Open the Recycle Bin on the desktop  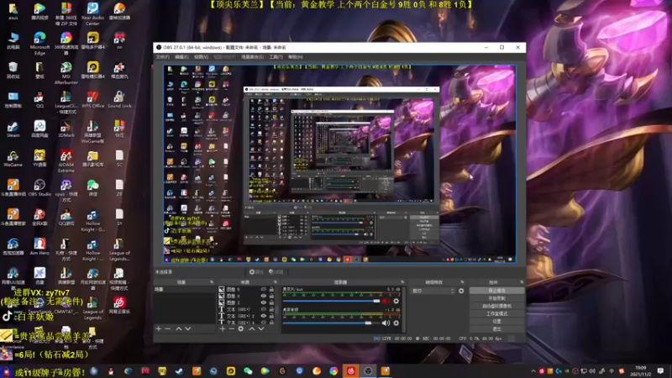coord(13,71)
